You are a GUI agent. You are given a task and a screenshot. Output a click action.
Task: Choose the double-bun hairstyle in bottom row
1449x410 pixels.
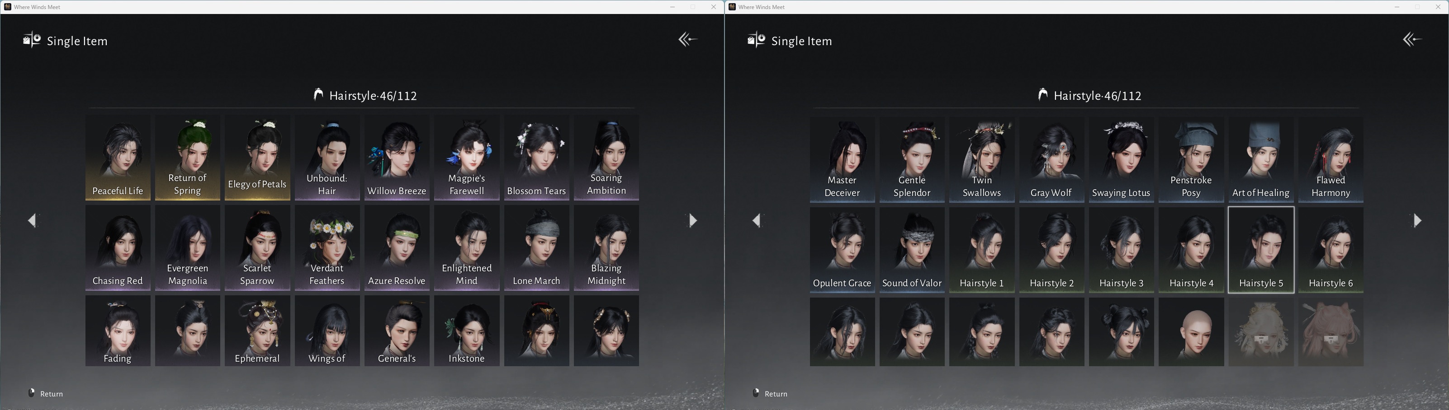tap(1121, 332)
